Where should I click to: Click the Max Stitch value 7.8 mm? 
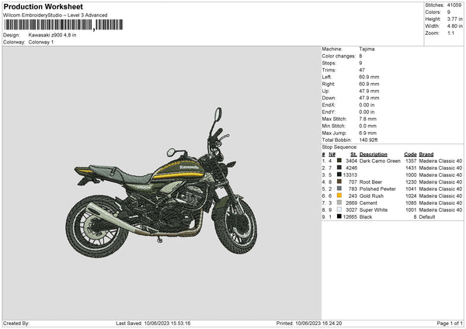tap(368, 119)
